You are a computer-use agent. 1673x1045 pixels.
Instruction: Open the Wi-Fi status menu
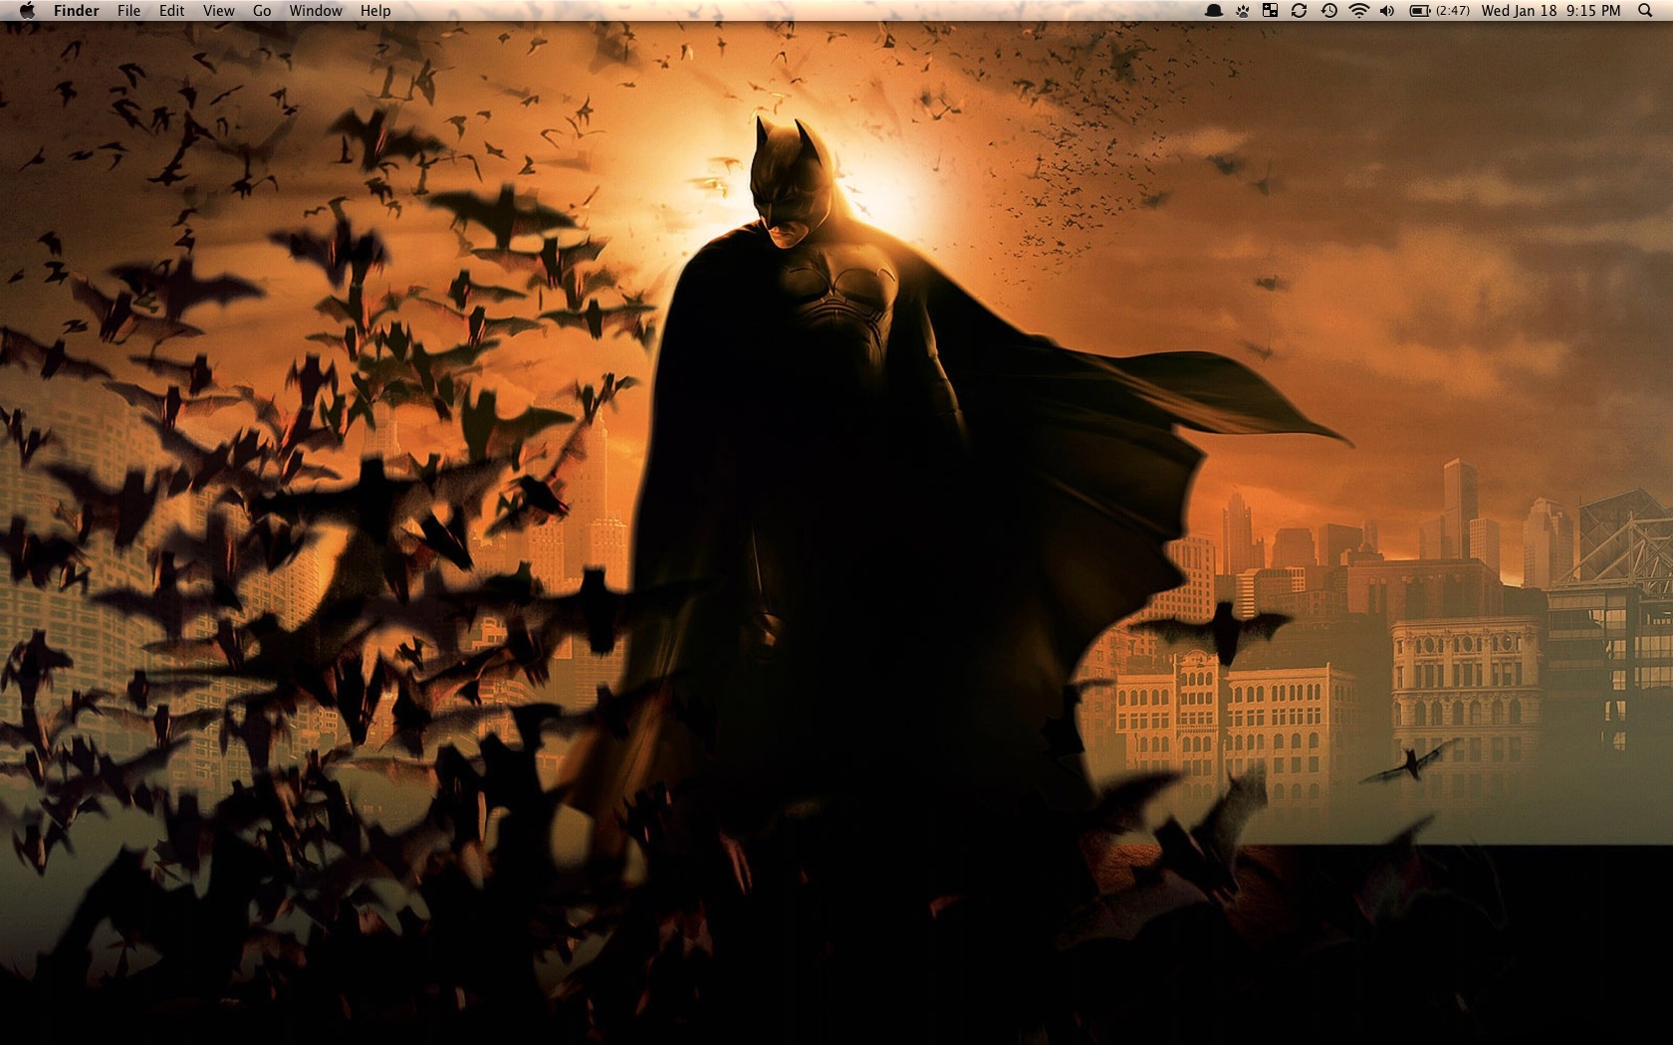pos(1358,10)
